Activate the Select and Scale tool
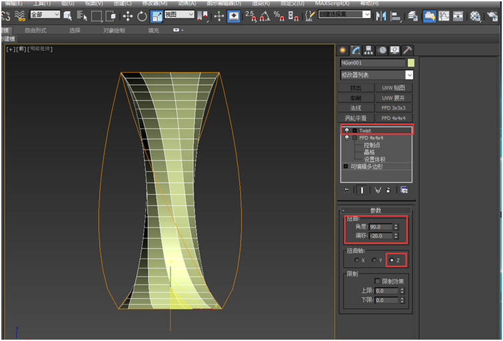 157,16
